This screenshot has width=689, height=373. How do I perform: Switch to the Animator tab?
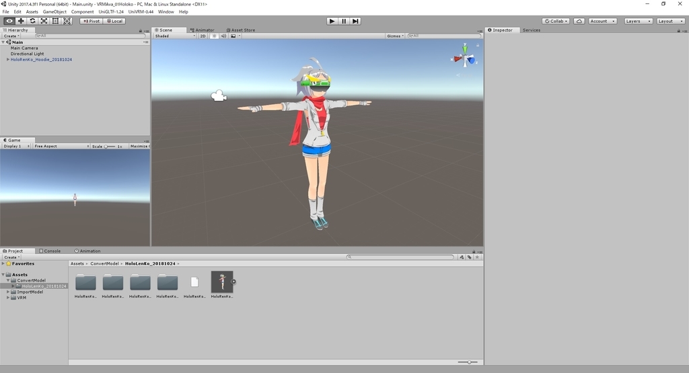(x=202, y=30)
